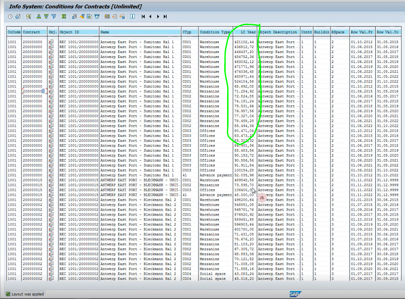Open object icon in row with 421102,44

point(51,42)
